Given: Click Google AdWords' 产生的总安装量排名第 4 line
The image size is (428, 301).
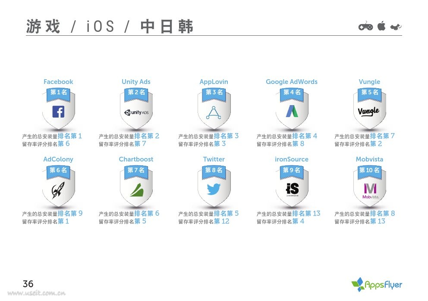Looking at the screenshot, I should [x=287, y=136].
